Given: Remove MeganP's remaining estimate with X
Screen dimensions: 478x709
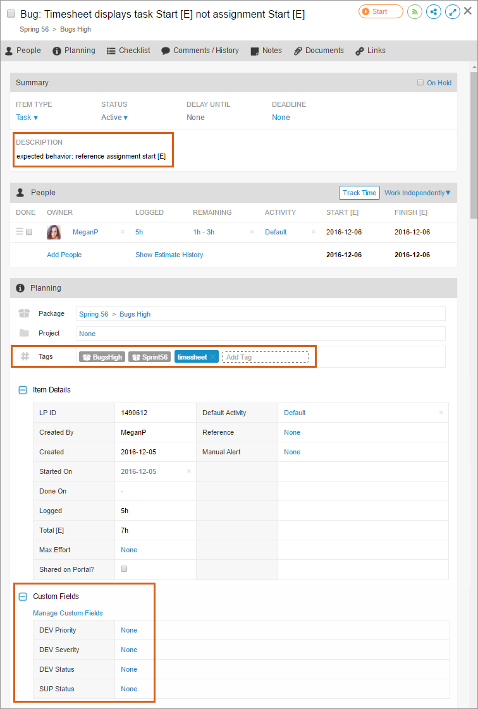Looking at the screenshot, I should (x=252, y=232).
